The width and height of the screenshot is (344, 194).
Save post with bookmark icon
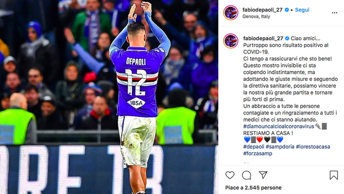click(334, 175)
